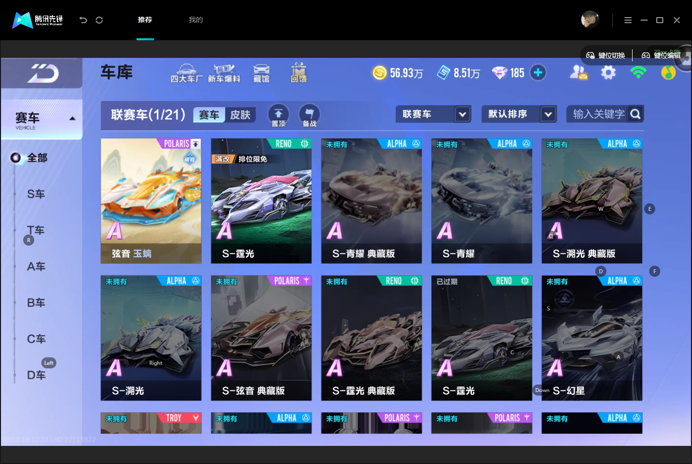Filter by A车 category

pyautogui.click(x=36, y=267)
